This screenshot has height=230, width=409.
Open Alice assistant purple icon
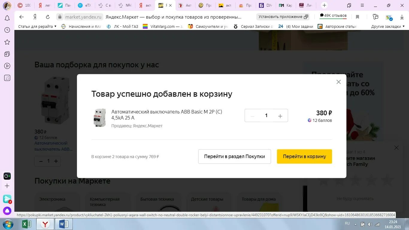(7, 211)
